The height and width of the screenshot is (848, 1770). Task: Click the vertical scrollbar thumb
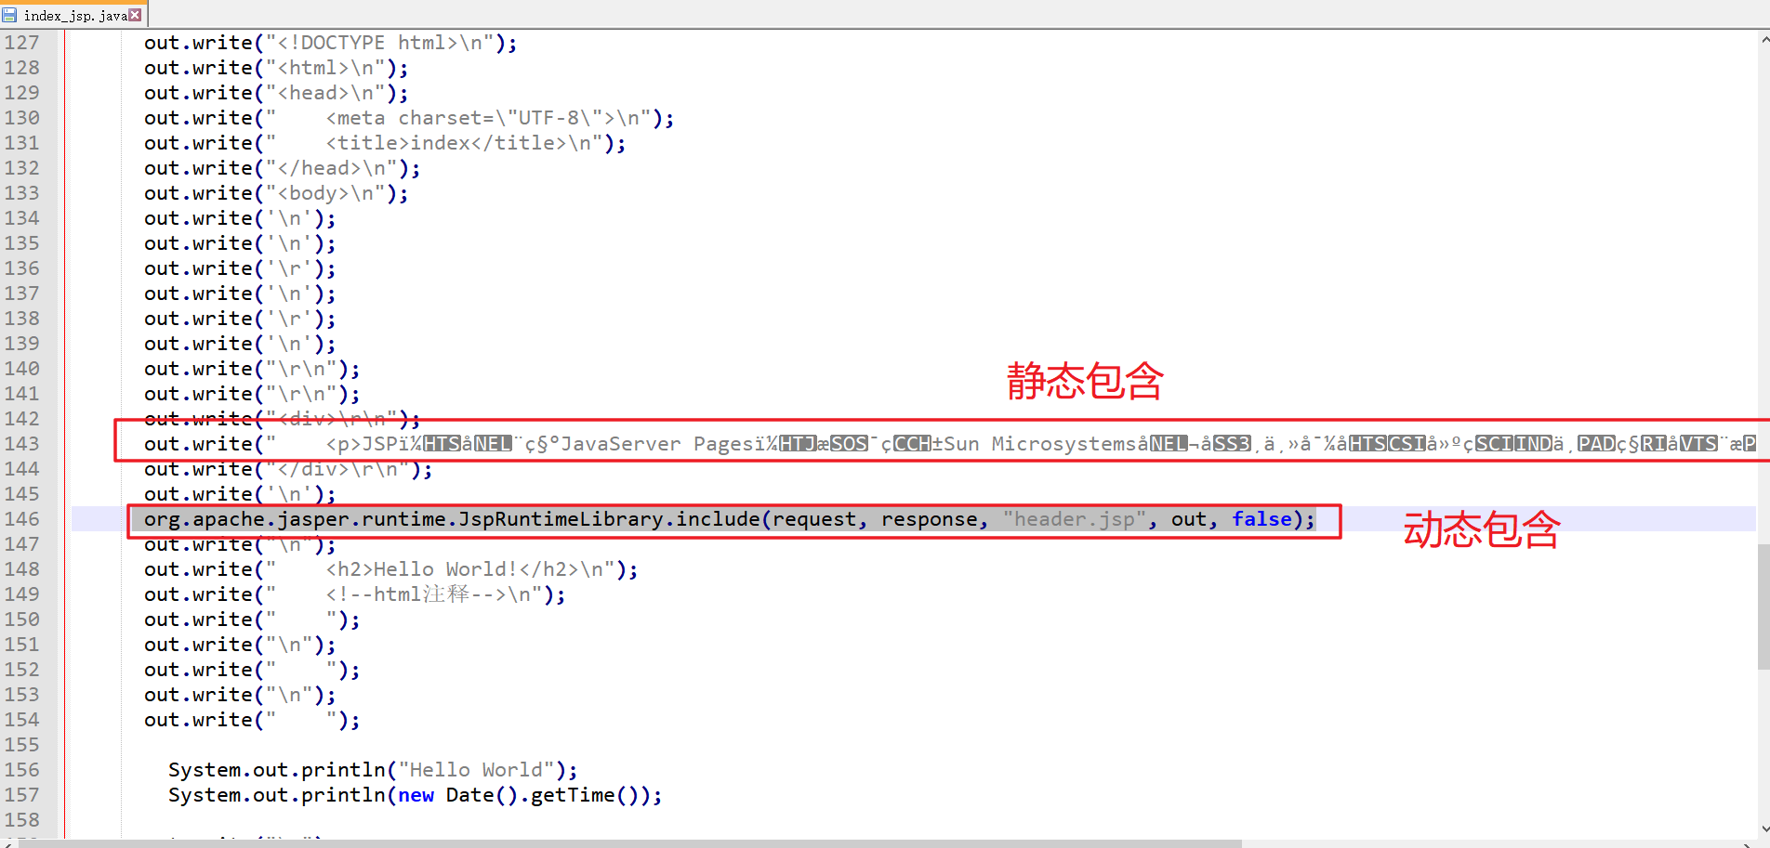coord(1763,606)
